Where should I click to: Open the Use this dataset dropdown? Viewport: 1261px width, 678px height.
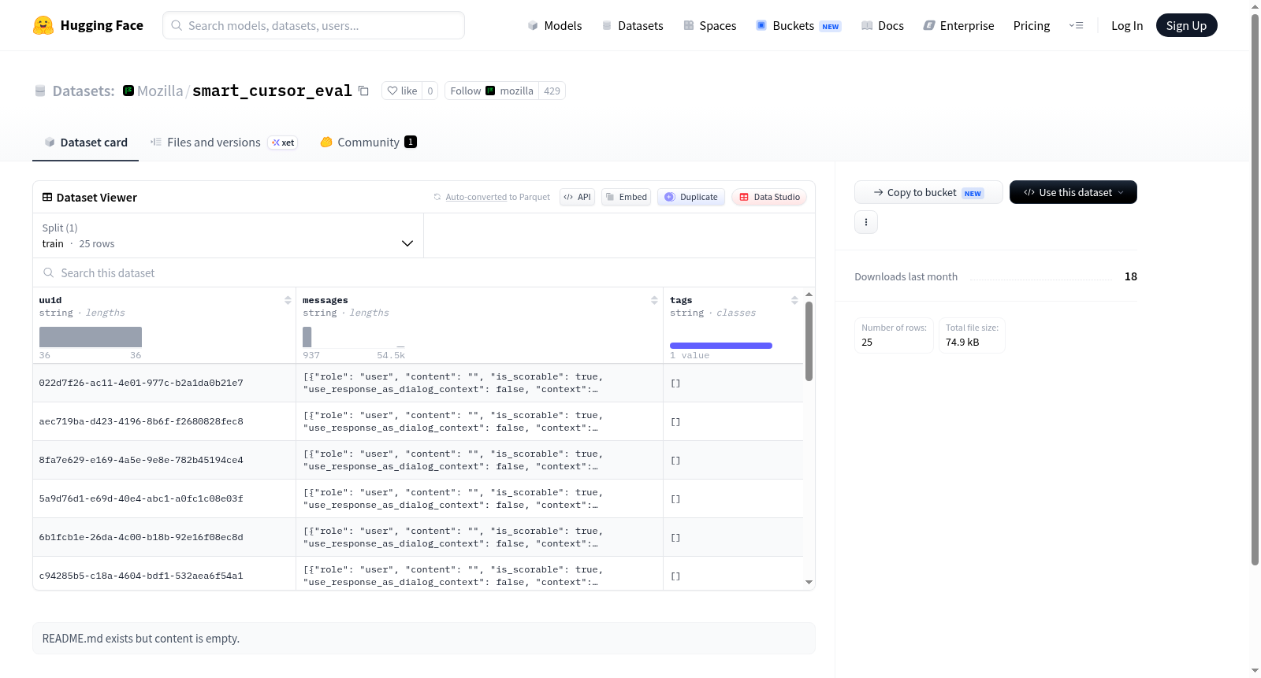[1073, 192]
